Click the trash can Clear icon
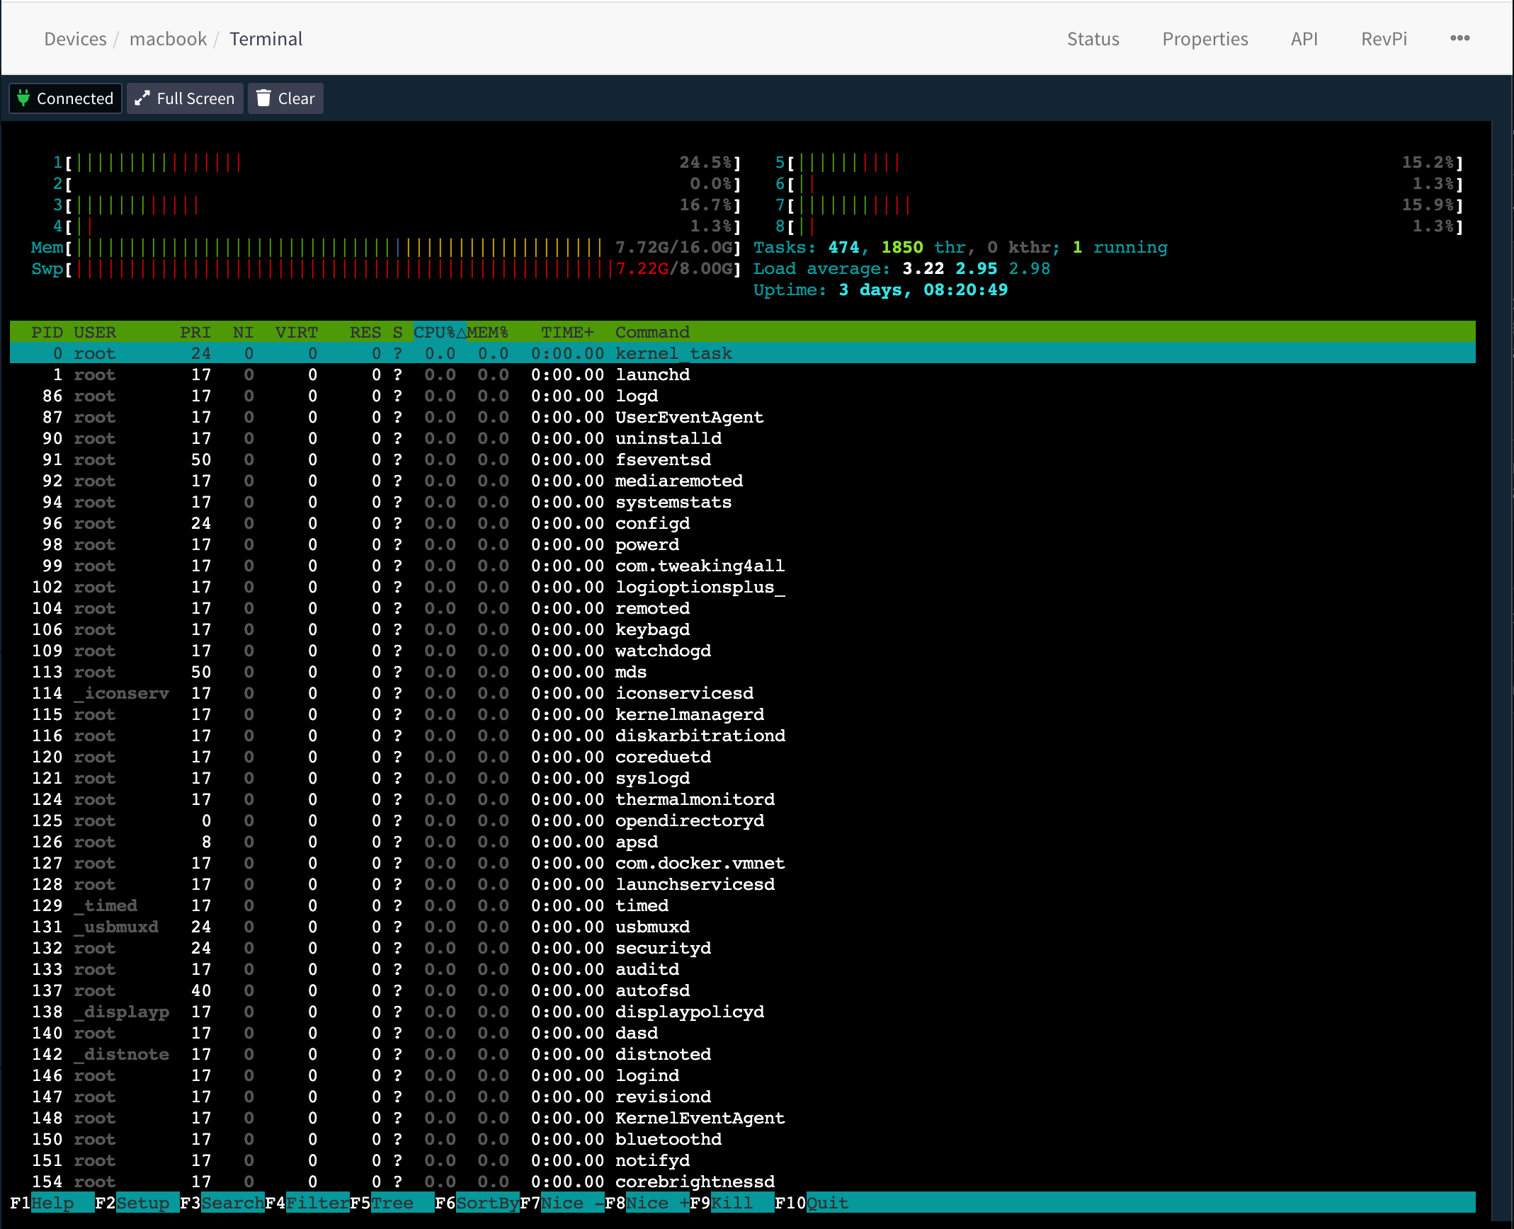 pyautogui.click(x=263, y=98)
